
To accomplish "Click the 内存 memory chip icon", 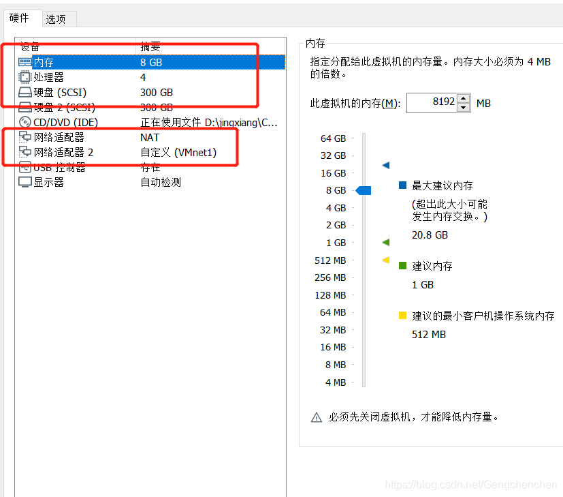I will tap(25, 62).
